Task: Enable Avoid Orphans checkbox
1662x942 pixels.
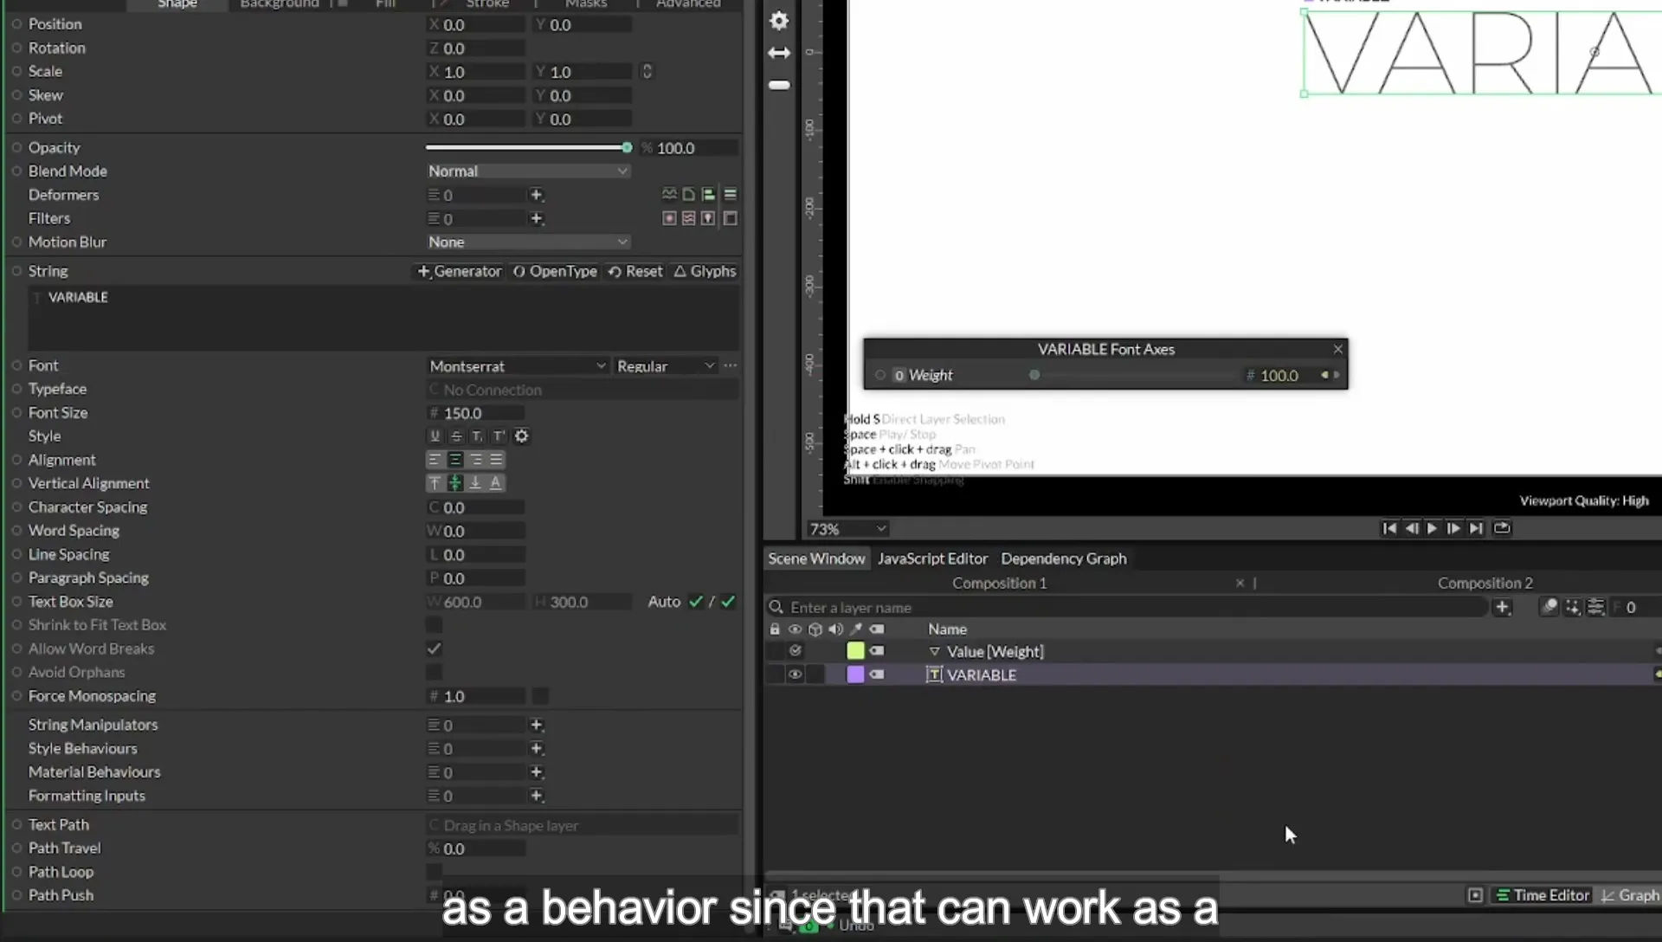Action: [435, 672]
